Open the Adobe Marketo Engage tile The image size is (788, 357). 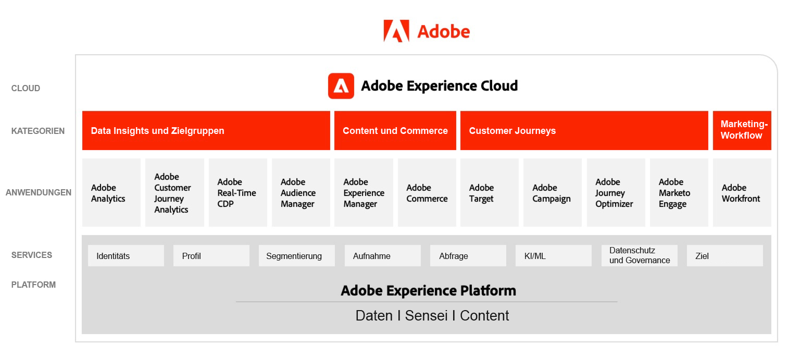(679, 193)
